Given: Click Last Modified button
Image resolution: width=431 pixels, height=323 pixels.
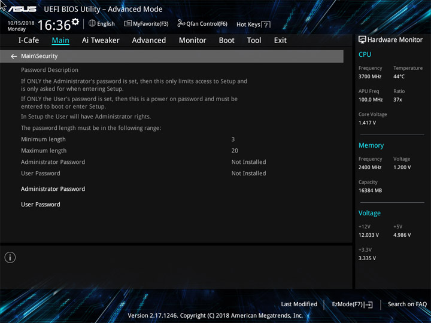Looking at the screenshot, I should pos(299,304).
